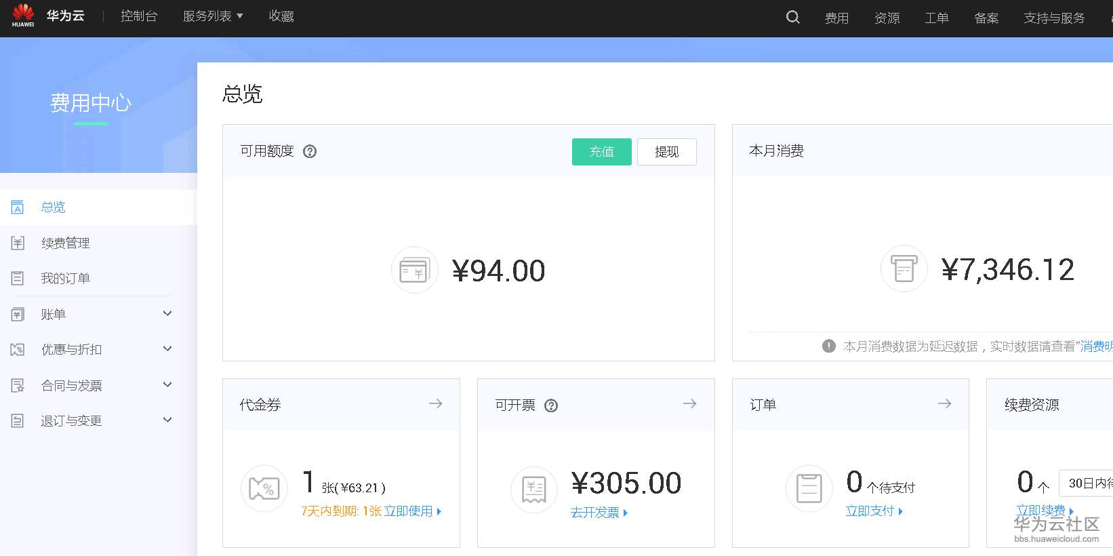Click the ¥305.00 invoiceable amount

626,483
